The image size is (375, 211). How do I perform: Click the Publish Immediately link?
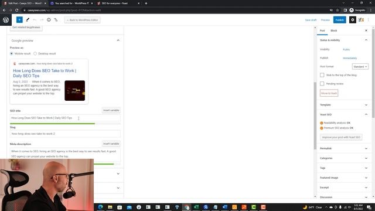[x=350, y=58]
